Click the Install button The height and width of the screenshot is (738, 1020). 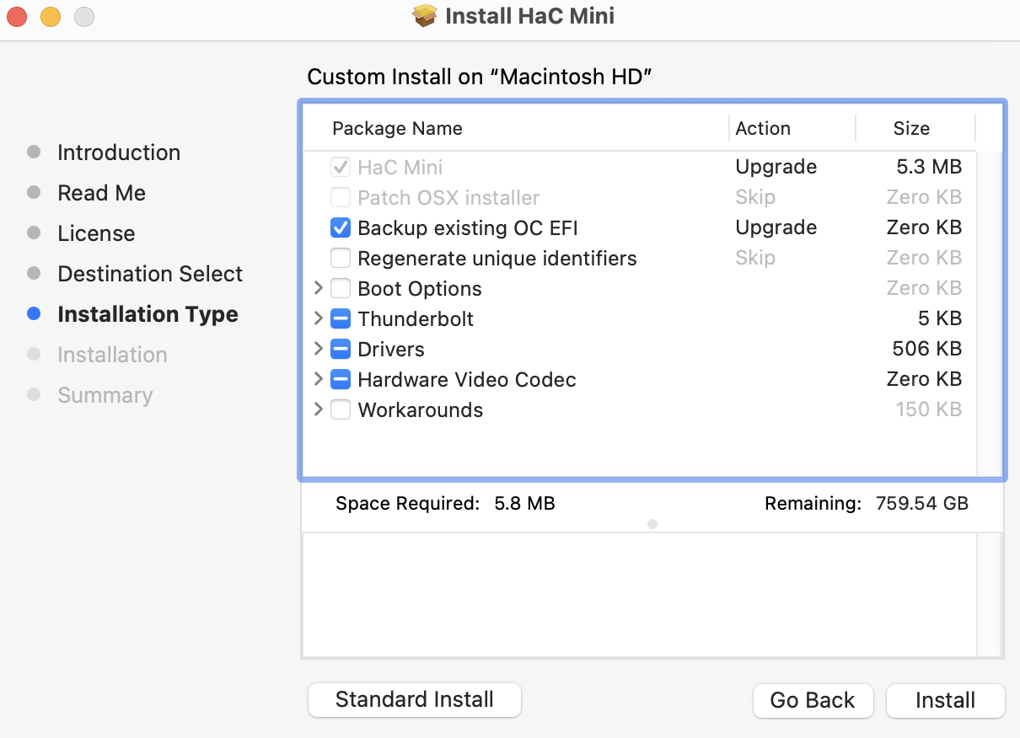[946, 700]
